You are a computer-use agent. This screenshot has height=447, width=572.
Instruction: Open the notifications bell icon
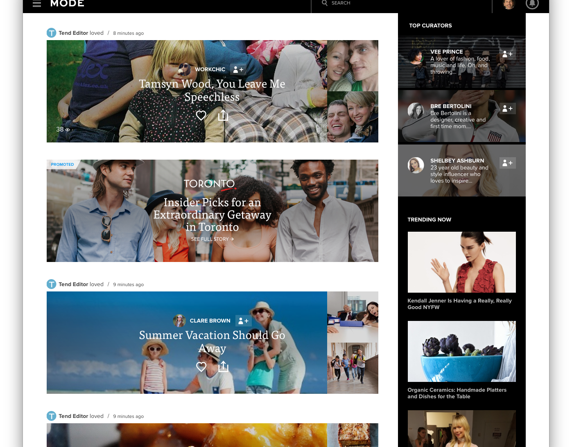pos(532,4)
